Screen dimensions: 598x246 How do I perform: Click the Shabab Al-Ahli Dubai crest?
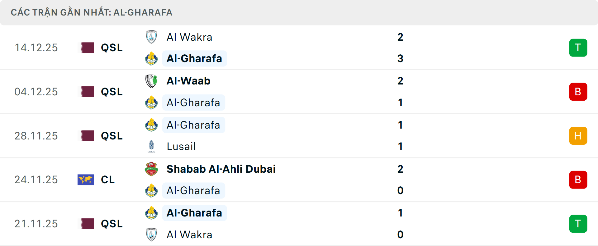151,169
